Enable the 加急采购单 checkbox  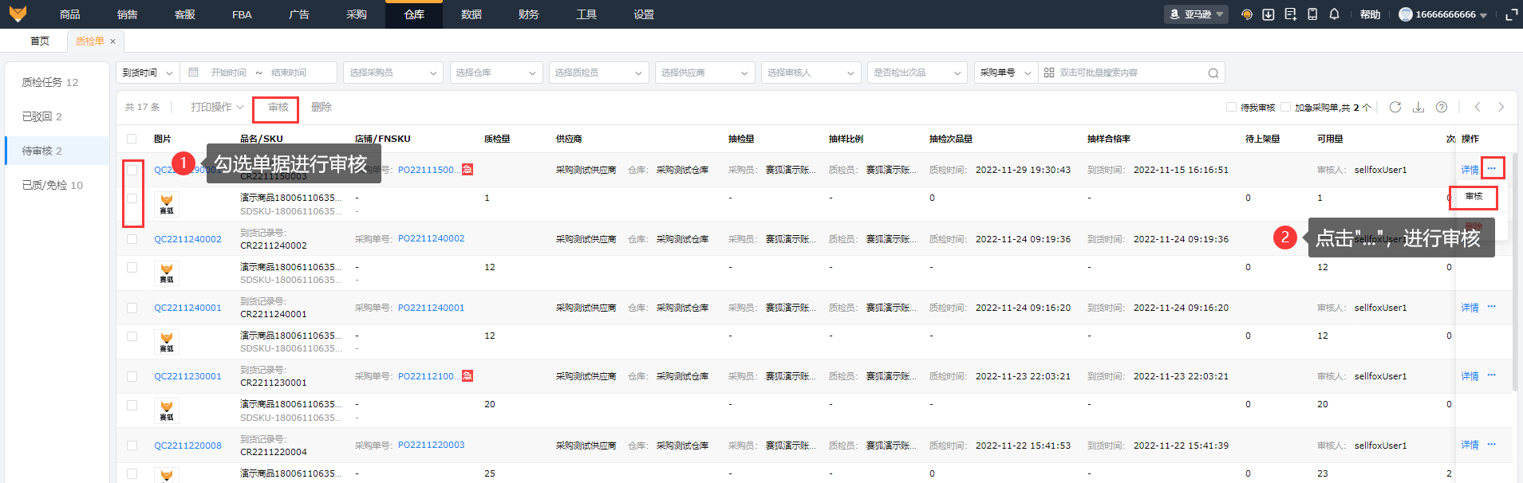tap(1285, 107)
